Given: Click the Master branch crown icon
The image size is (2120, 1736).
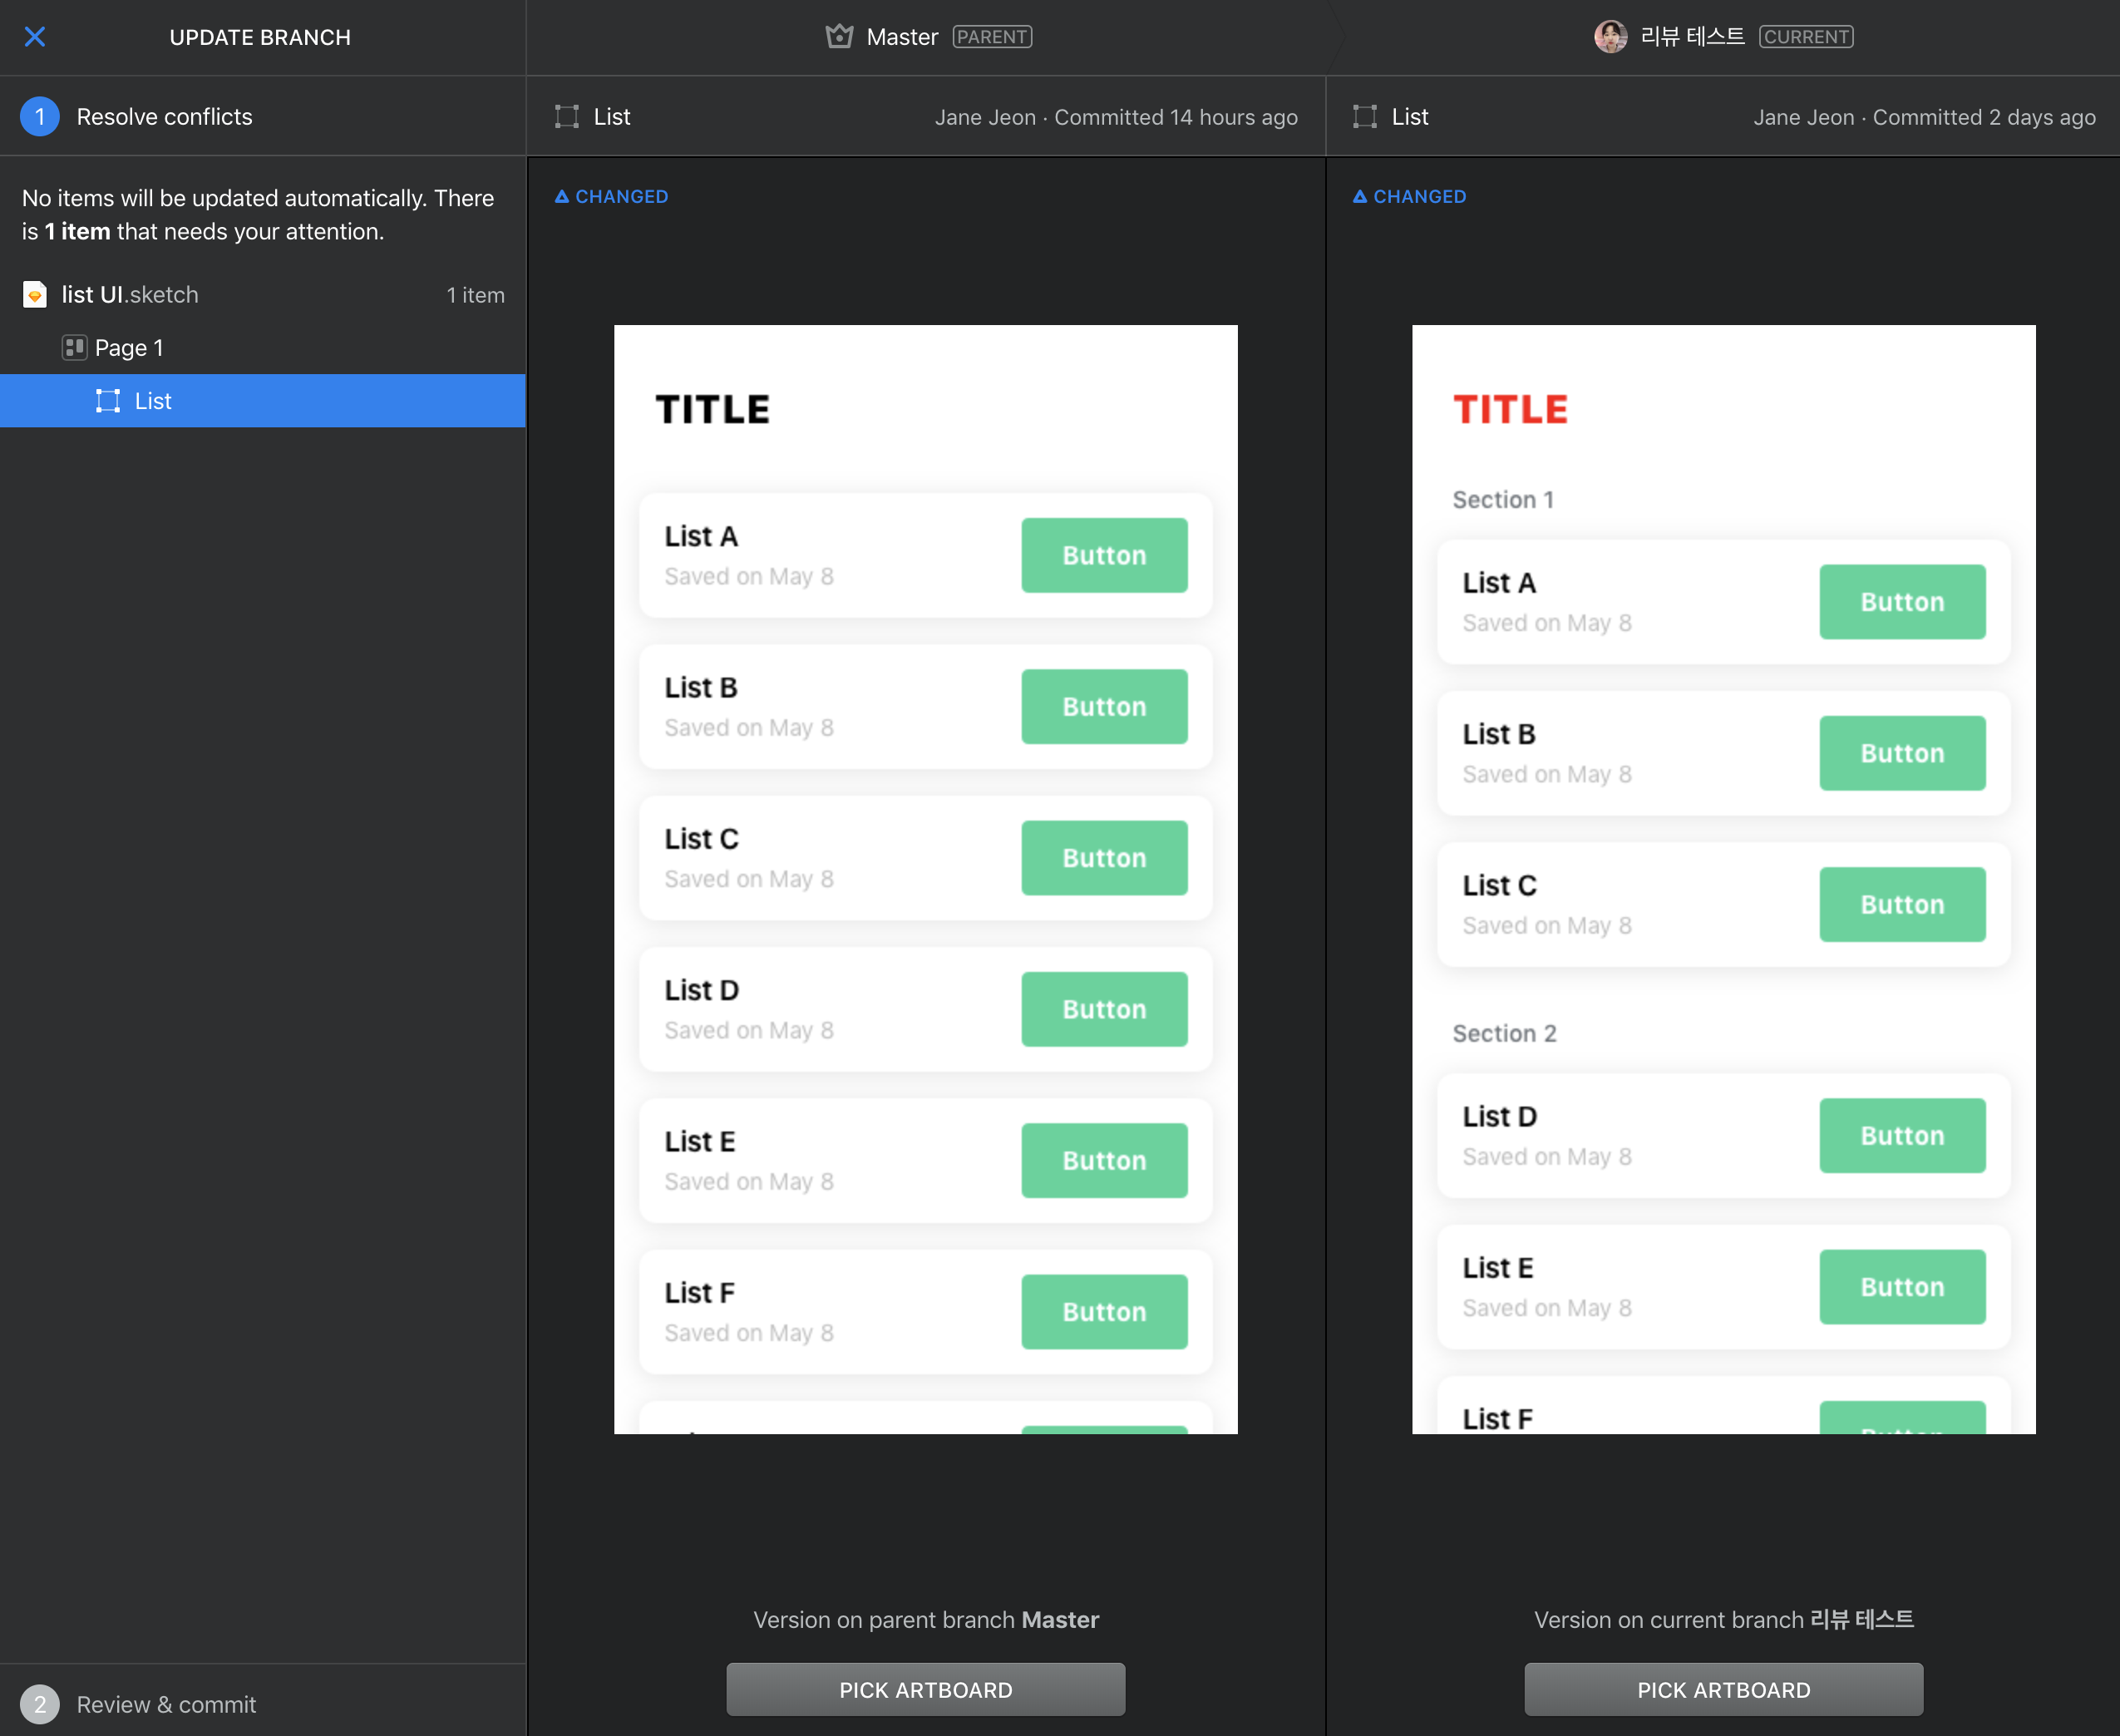Looking at the screenshot, I should [839, 37].
